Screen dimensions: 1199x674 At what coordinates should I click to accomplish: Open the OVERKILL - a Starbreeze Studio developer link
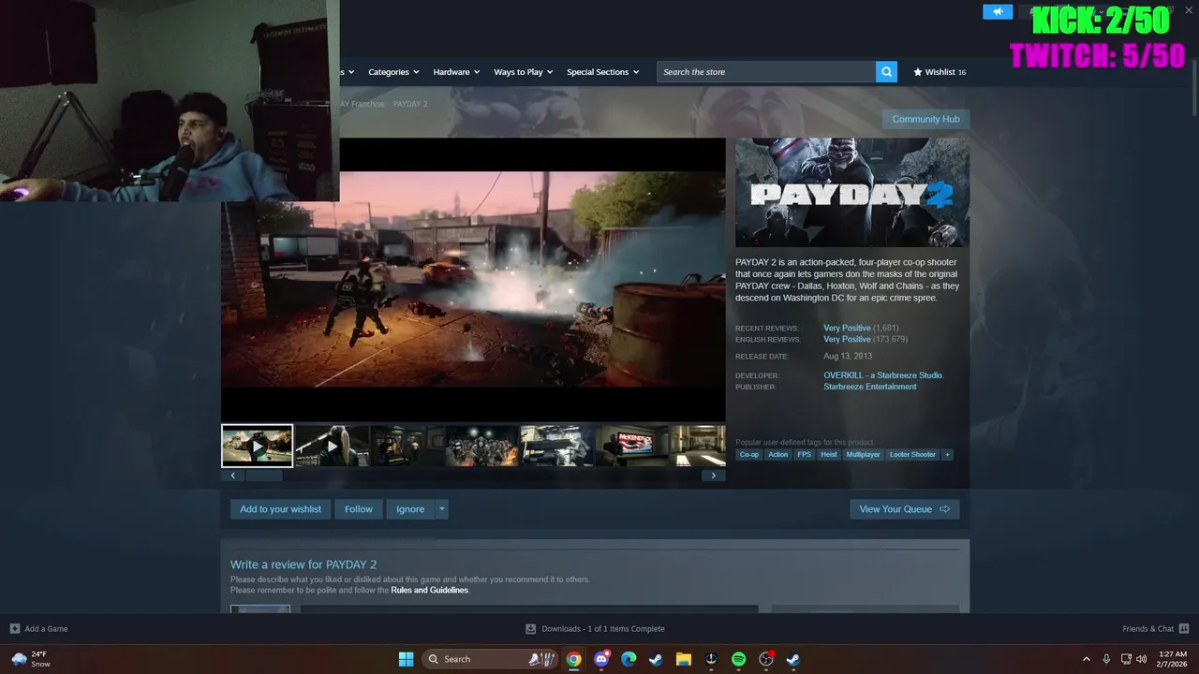(883, 375)
